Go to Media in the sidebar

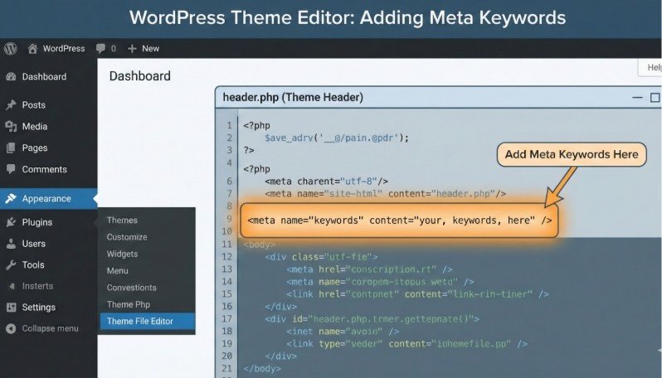pos(35,126)
